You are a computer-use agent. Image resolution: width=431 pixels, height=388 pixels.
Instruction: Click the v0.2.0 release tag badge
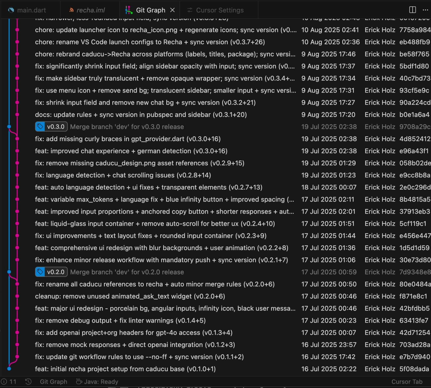51,272
